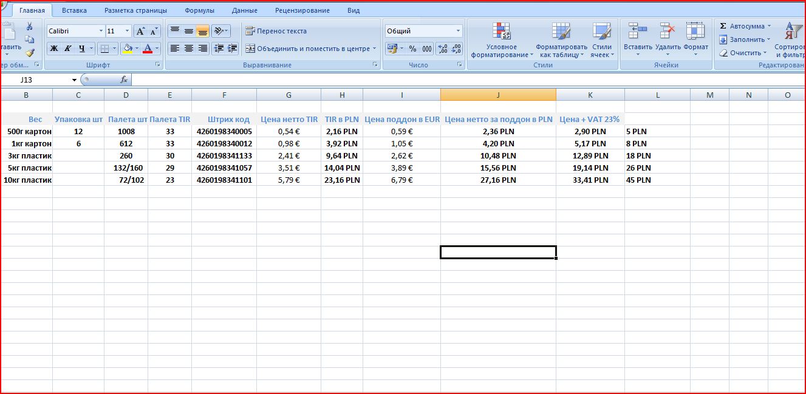The height and width of the screenshot is (394, 806).
Task: Select the cell containing barcode 4260198340005
Action: click(224, 131)
